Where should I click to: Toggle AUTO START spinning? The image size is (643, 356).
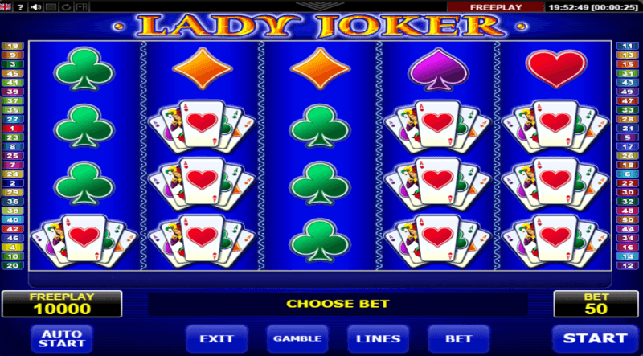pyautogui.click(x=62, y=339)
